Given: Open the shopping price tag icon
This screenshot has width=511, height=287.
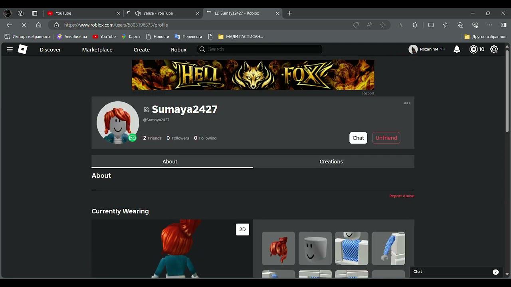Looking at the screenshot, I should [x=356, y=25].
